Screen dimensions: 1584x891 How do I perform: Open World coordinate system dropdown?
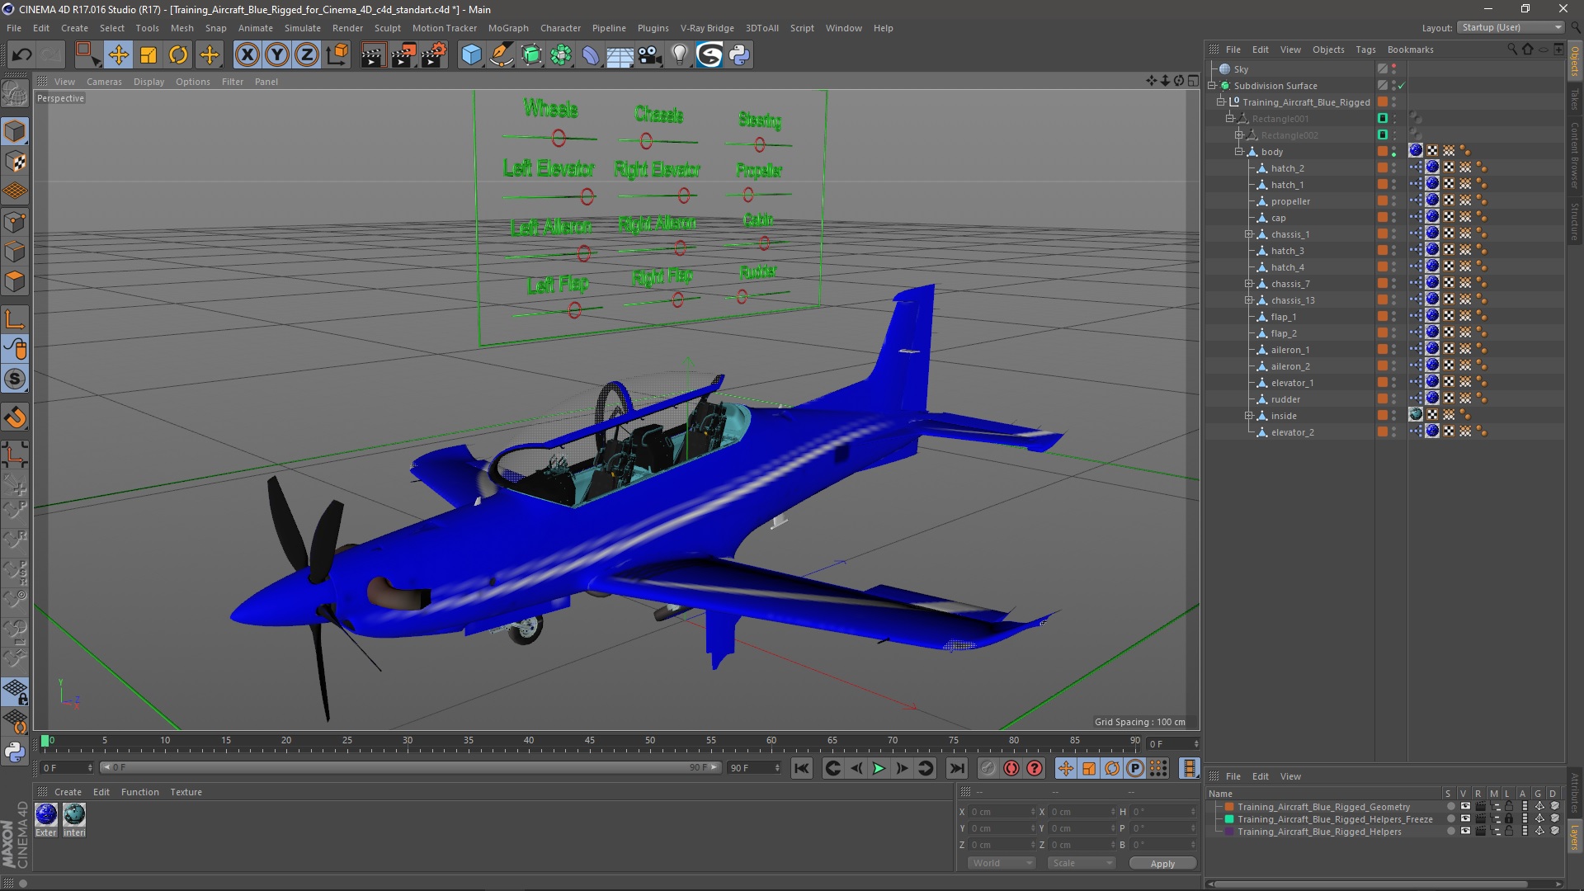coord(1002,863)
